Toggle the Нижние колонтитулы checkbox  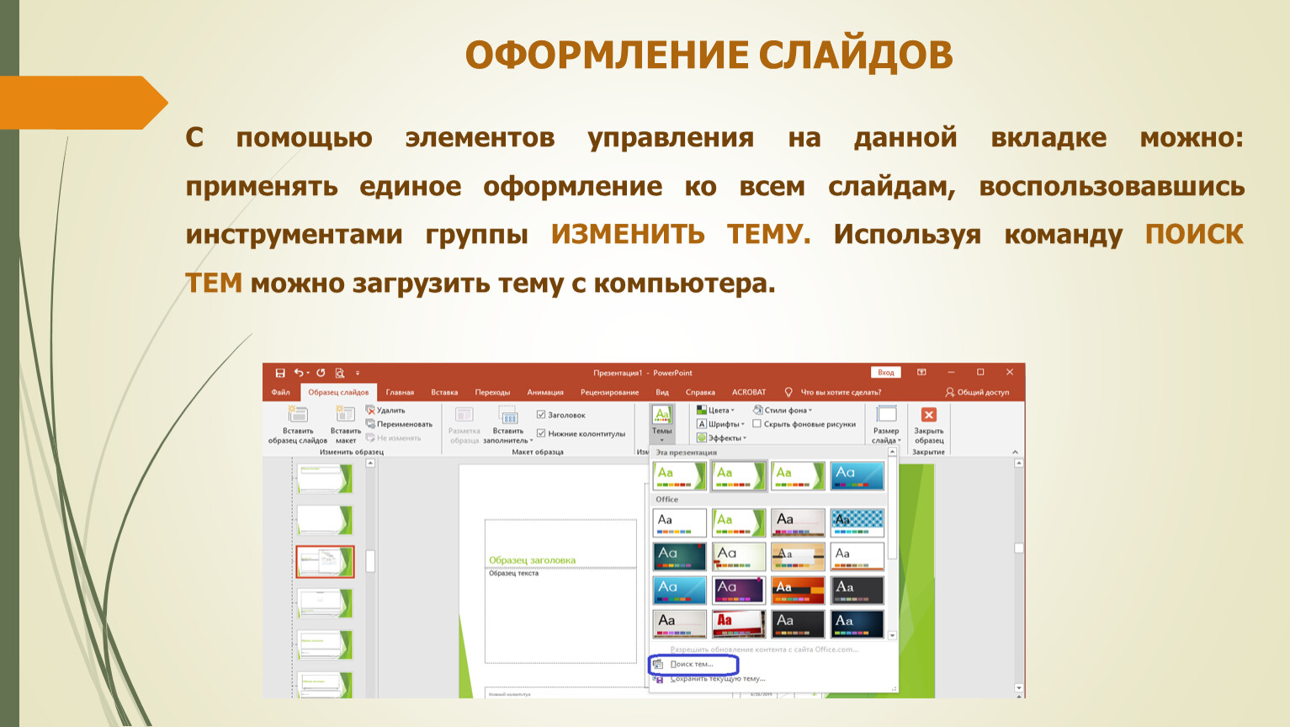coord(541,433)
